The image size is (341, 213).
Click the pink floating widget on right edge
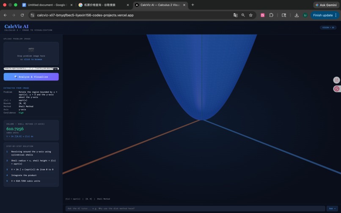[337, 89]
